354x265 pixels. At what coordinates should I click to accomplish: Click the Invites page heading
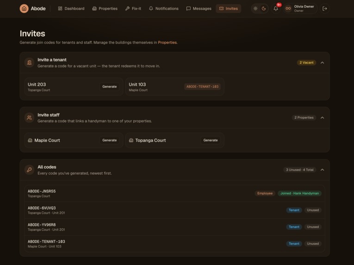(x=32, y=33)
